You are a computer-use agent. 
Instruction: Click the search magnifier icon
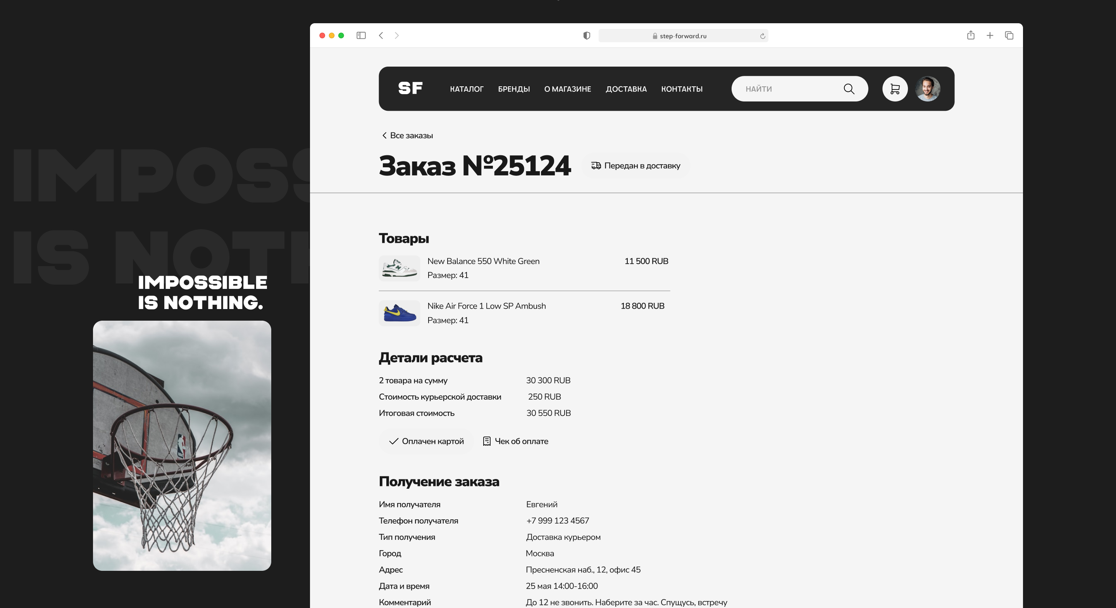(x=849, y=89)
